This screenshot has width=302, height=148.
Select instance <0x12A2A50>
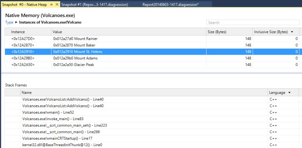click(x=23, y=65)
